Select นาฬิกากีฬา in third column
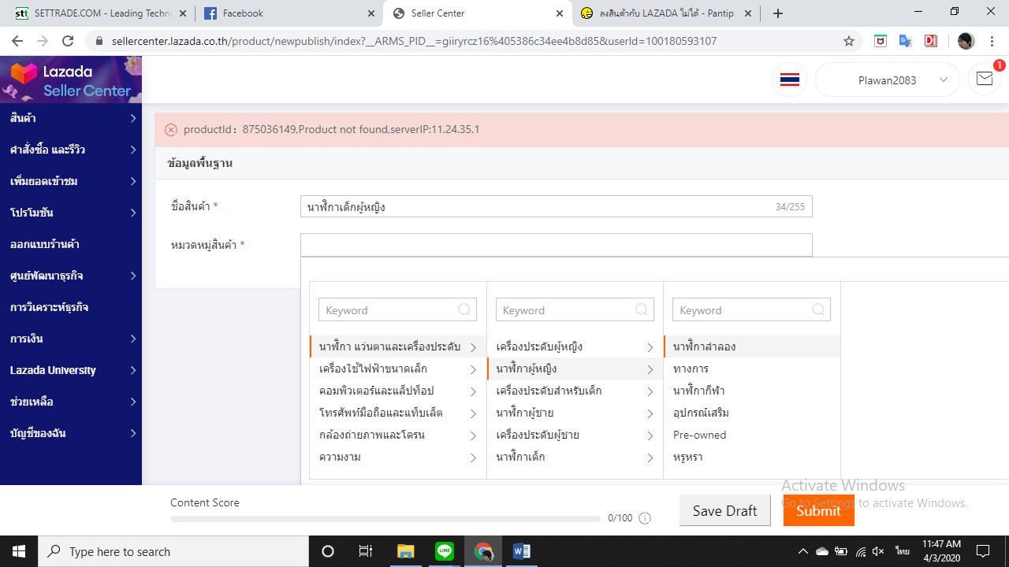 [x=752, y=391]
